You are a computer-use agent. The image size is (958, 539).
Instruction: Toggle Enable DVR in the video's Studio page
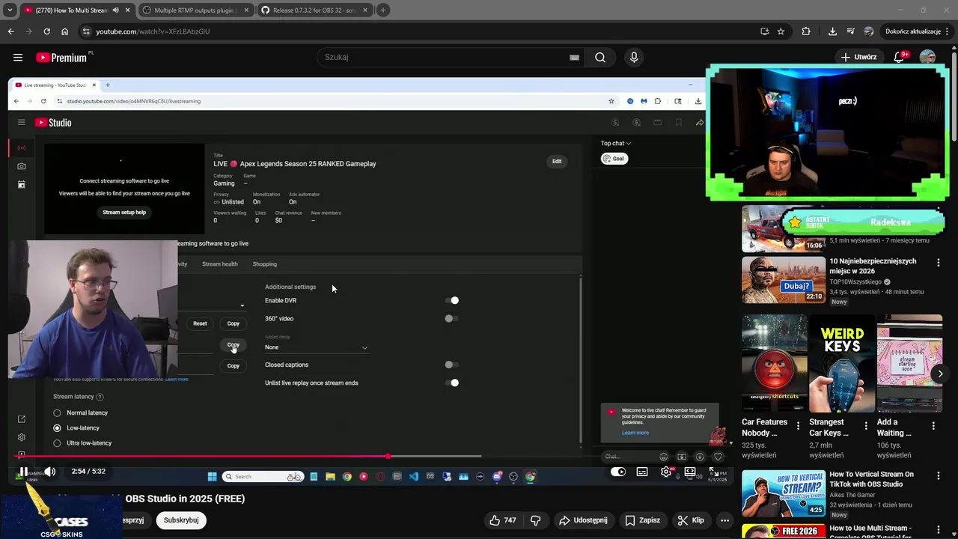pos(451,300)
